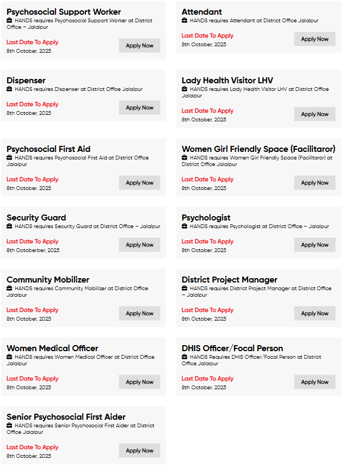The width and height of the screenshot is (363, 472).
Task: Click Apply Now for Women Medical Officer
Action: click(139, 382)
